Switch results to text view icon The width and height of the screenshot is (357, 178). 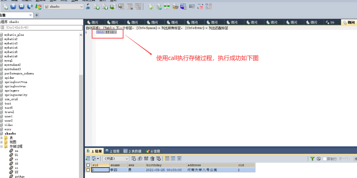(179, 159)
